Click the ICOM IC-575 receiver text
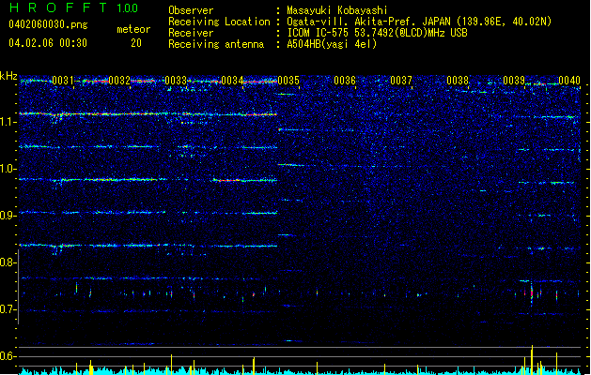 coord(378,33)
